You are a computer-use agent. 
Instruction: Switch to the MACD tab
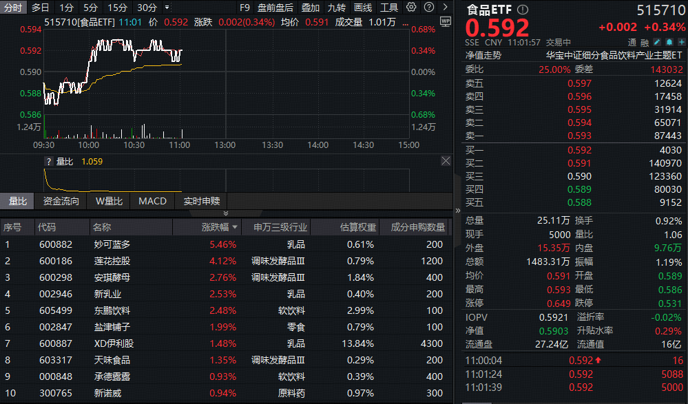coord(152,201)
